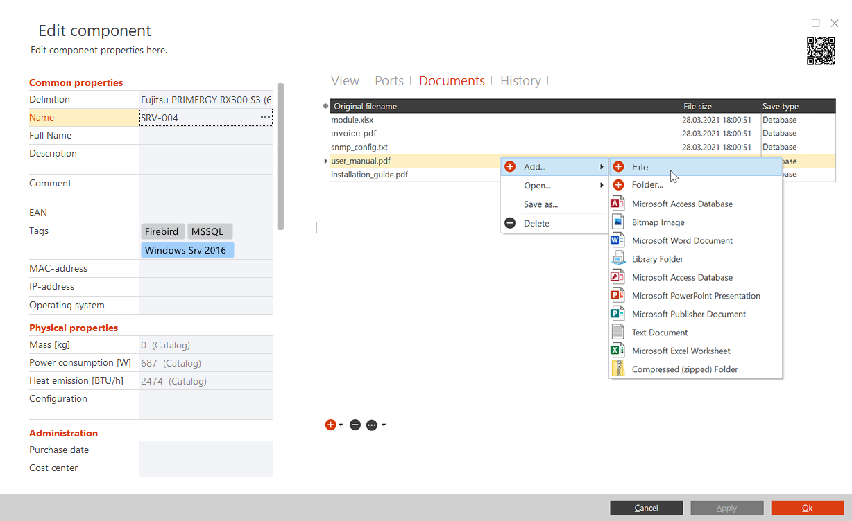Select Microsoft Excel Worksheet document type
Screen dimensions: 852x521
click(681, 351)
